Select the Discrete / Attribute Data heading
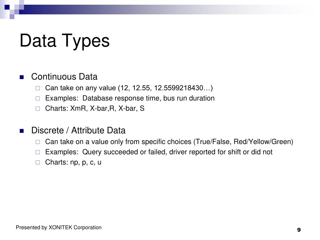 click(78, 130)
